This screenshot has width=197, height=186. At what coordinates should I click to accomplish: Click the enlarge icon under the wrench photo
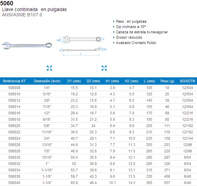click(x=49, y=68)
